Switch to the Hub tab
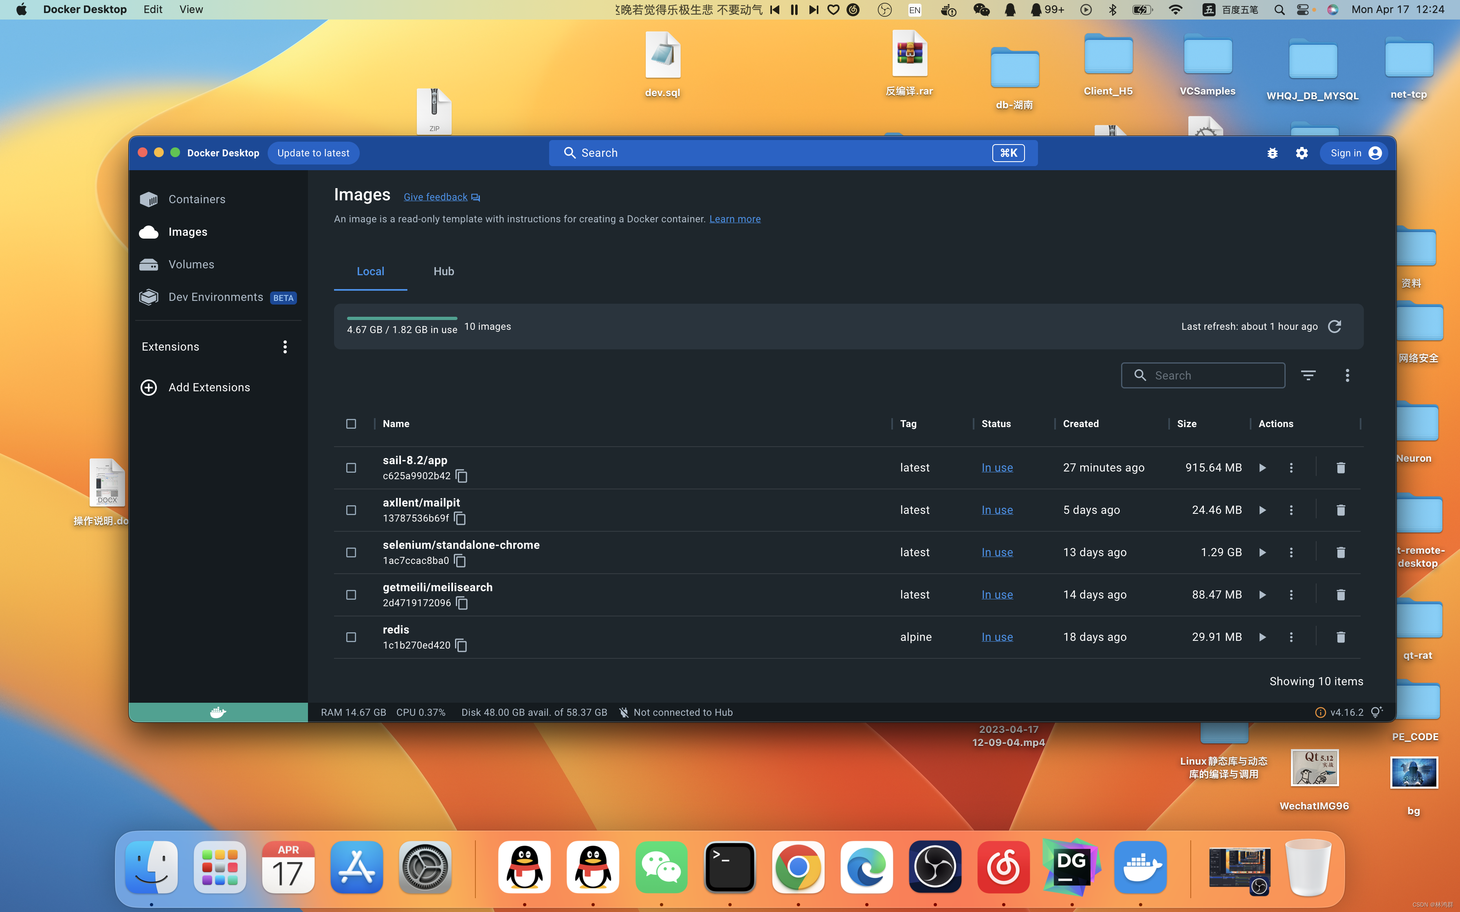This screenshot has width=1460, height=912. (x=444, y=272)
